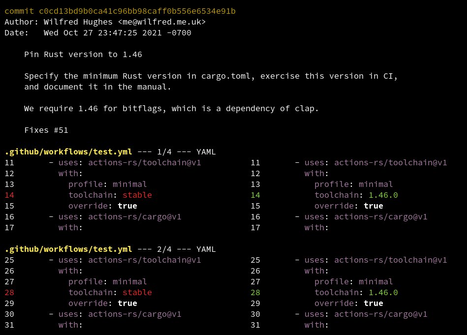Click the red 'stable' value on line 28

tap(137, 293)
